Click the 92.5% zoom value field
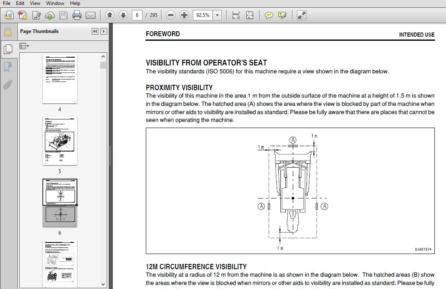This screenshot has width=446, height=289. [203, 15]
